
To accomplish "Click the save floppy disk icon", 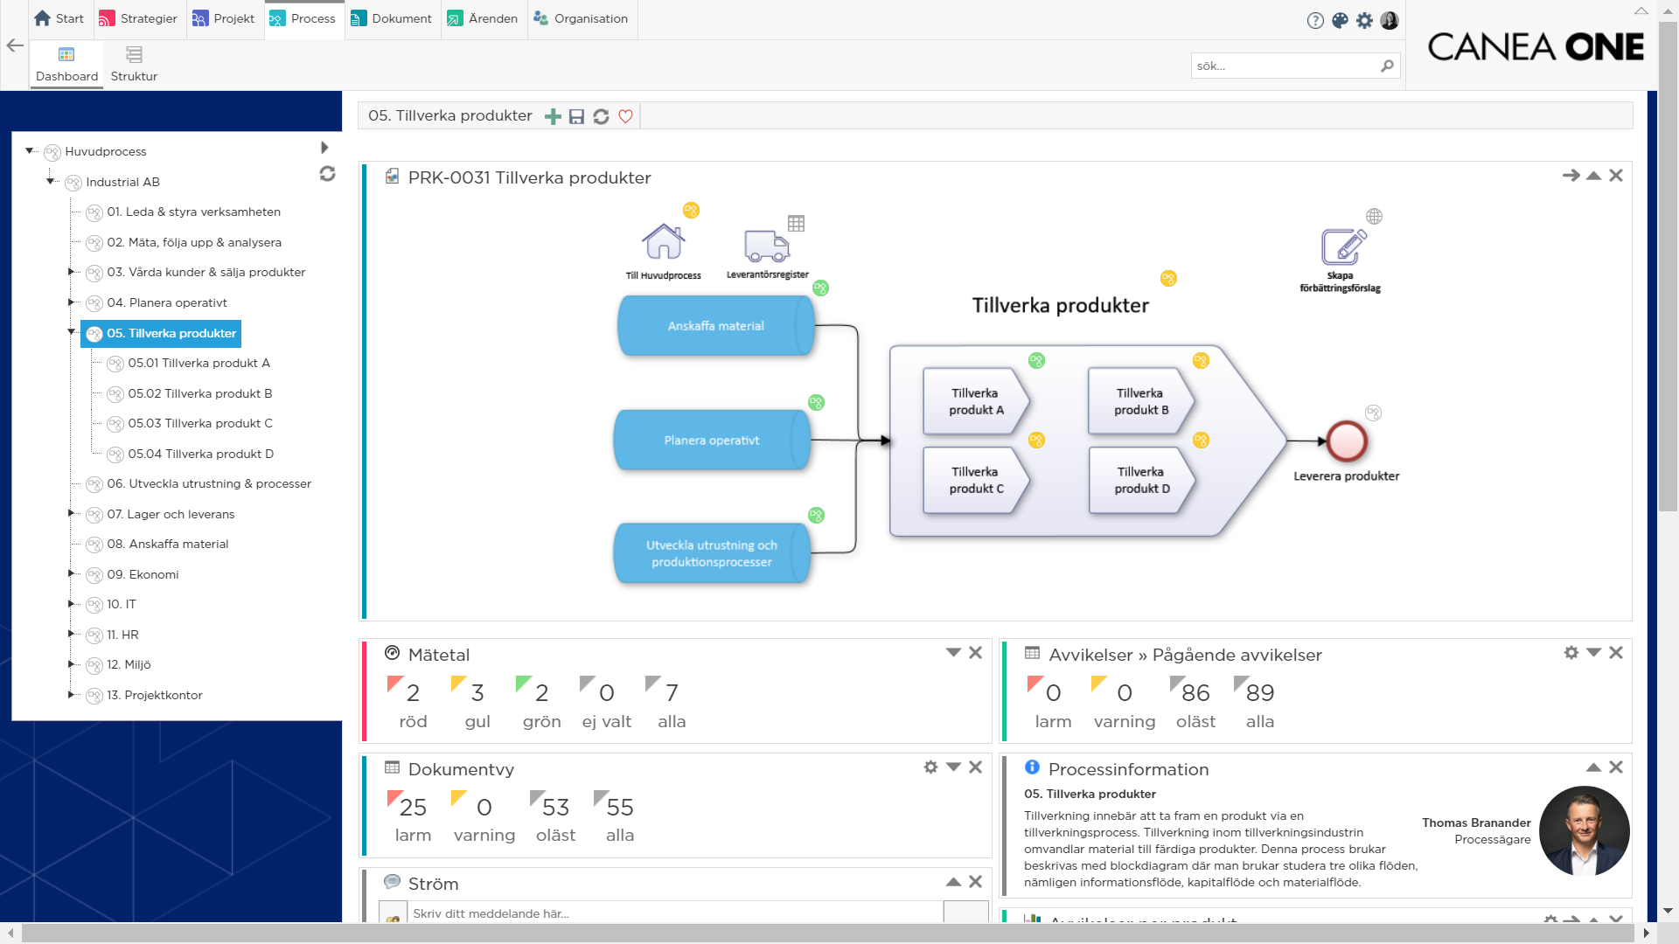I will point(576,117).
